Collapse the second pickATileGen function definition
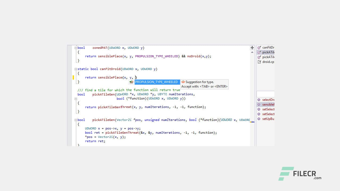Viewport: 340px width, 191px height. (76, 120)
